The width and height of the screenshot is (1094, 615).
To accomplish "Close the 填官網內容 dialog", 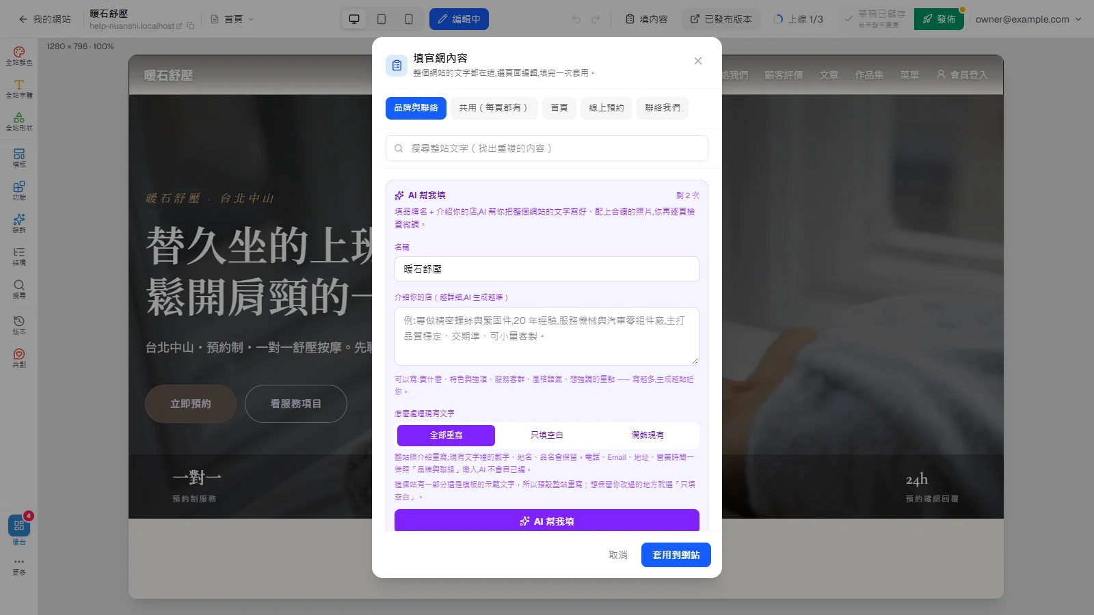I will click(x=698, y=61).
